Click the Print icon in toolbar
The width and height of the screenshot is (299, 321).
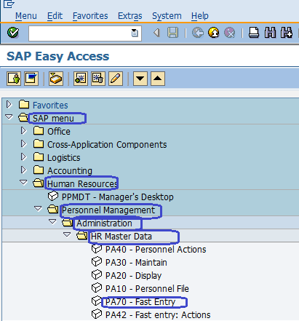pyautogui.click(x=254, y=33)
